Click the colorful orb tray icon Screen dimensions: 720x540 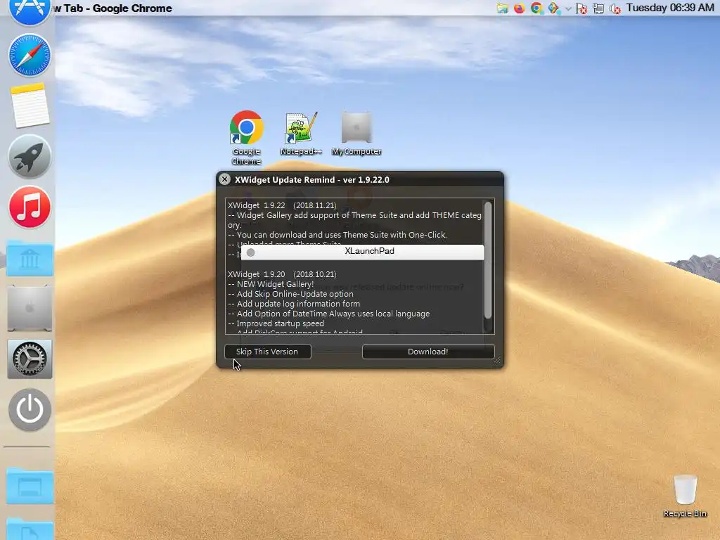click(553, 8)
